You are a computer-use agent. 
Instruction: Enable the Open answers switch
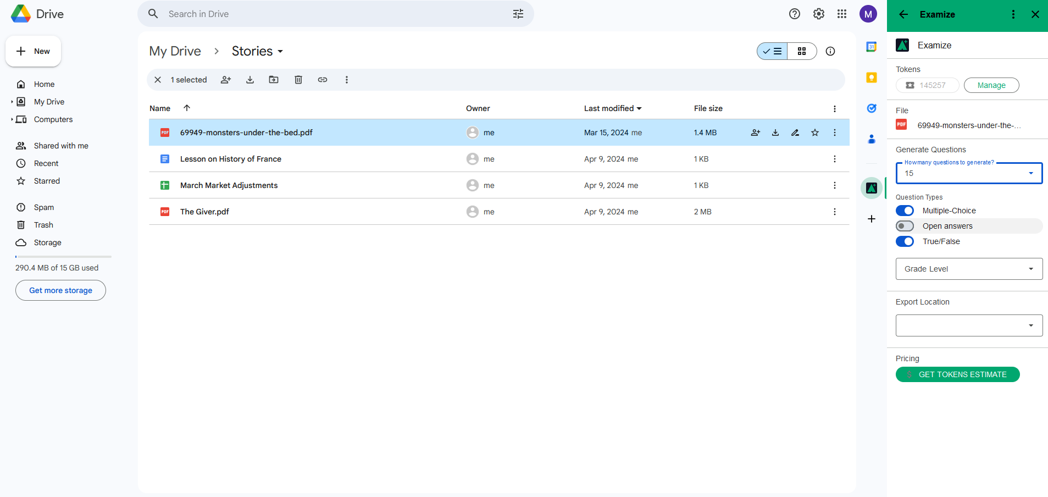coord(905,226)
